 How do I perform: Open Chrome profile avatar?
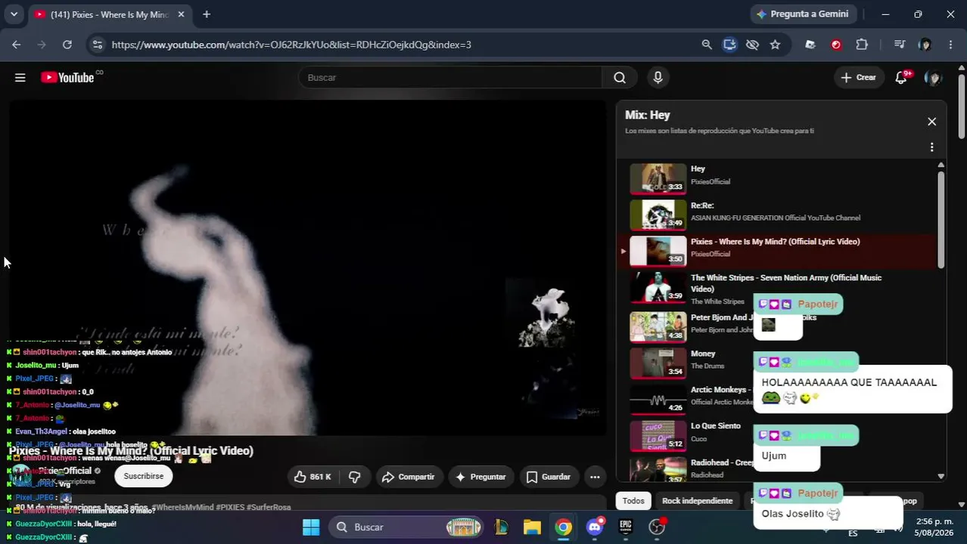[x=925, y=45]
